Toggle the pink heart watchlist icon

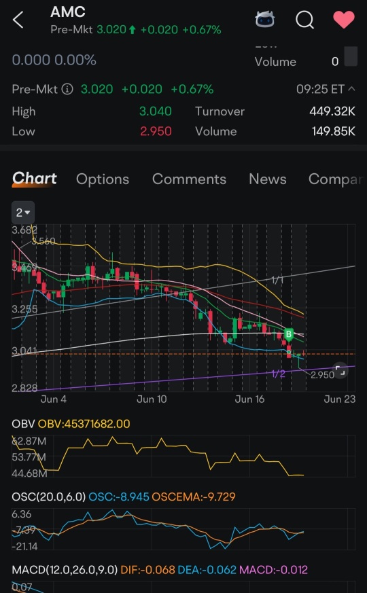[x=343, y=19]
